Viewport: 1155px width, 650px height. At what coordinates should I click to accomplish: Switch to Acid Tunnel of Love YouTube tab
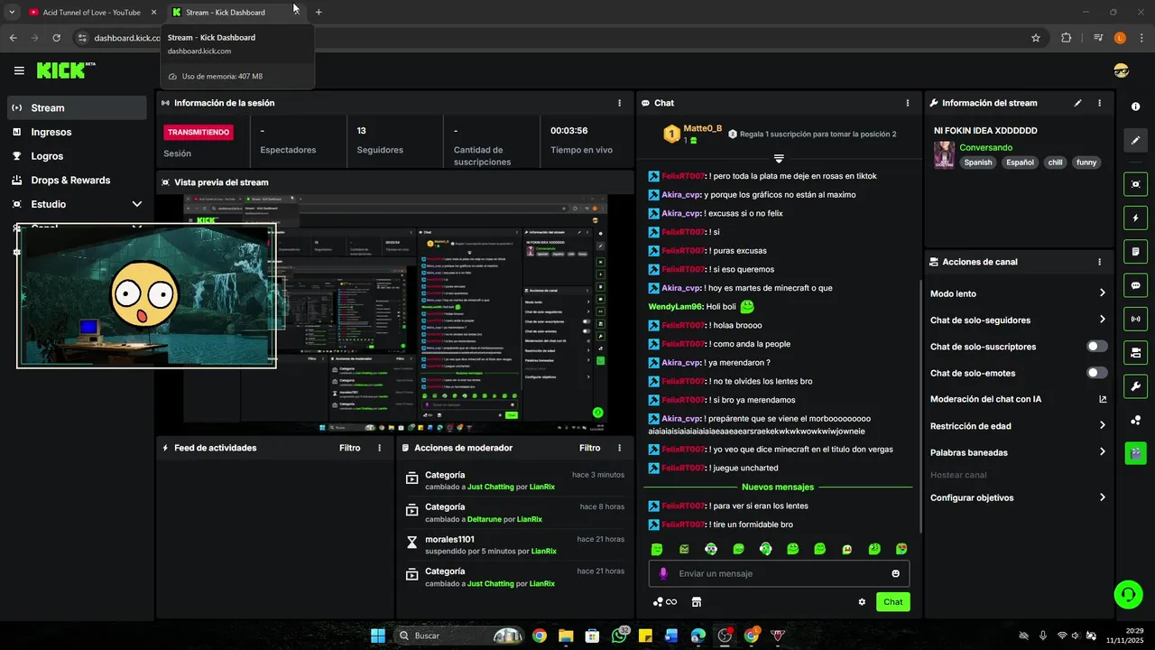pyautogui.click(x=91, y=12)
